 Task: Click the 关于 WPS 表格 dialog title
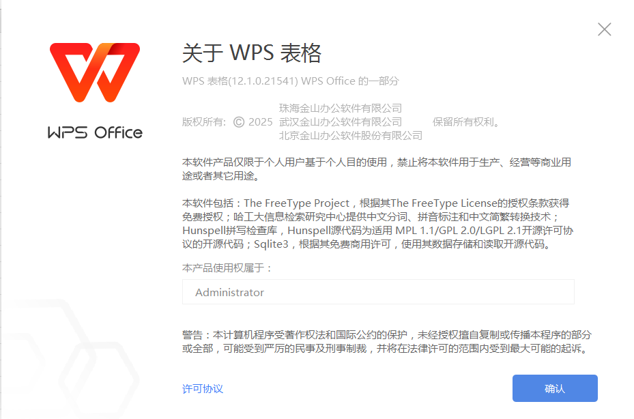click(252, 53)
